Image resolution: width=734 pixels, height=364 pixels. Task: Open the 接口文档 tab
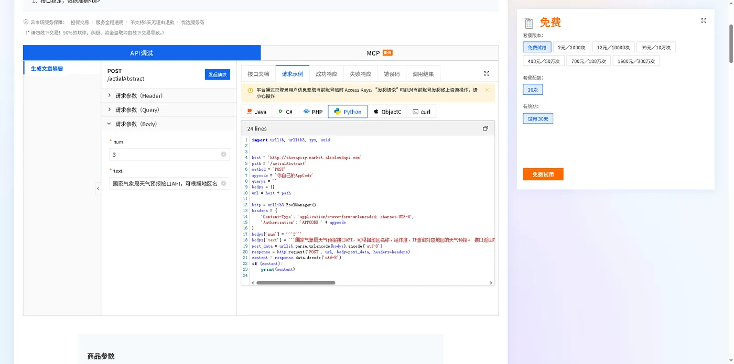tap(258, 74)
